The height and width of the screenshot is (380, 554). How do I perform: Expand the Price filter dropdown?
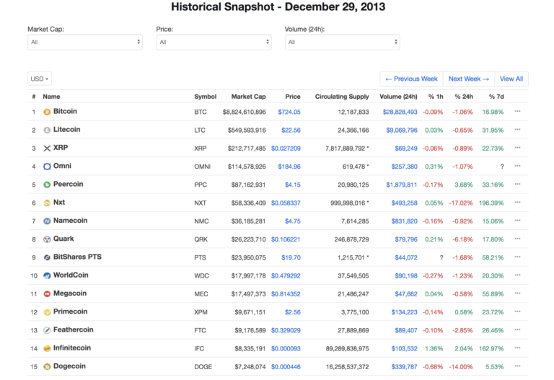[x=214, y=43]
